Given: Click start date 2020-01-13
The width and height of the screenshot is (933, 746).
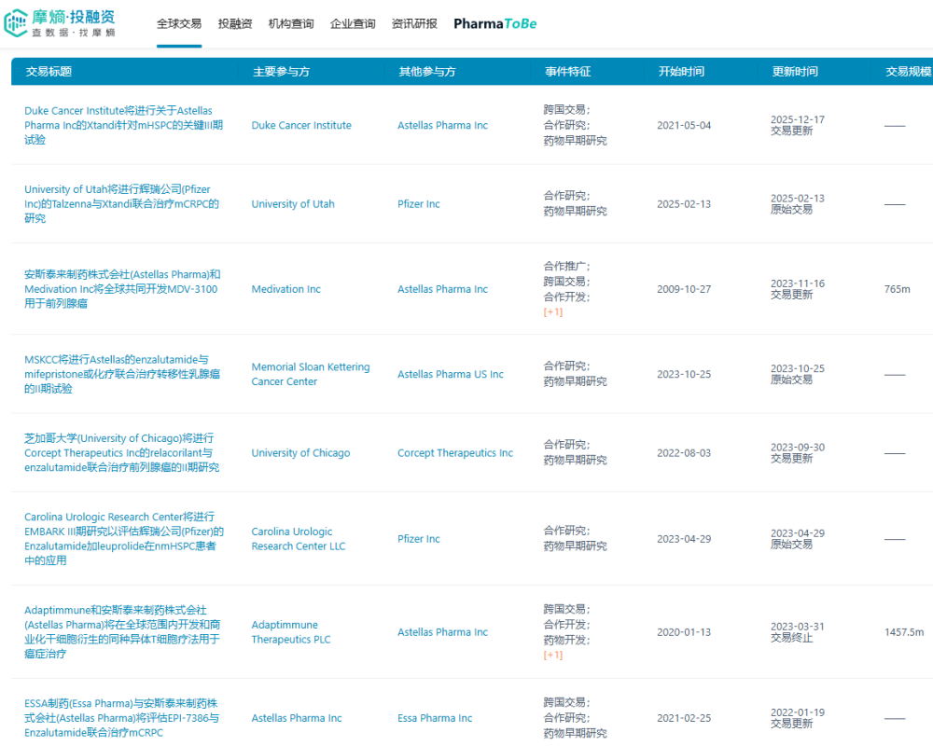Looking at the screenshot, I should [x=684, y=632].
